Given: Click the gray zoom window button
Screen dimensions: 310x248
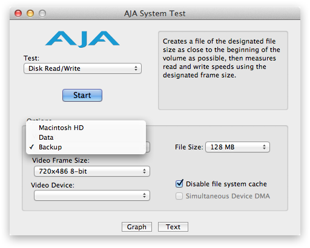Looking at the screenshot, I should [42, 13].
